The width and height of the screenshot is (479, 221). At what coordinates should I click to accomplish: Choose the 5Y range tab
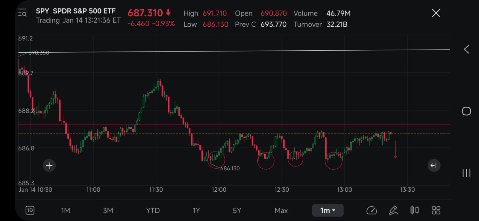click(237, 211)
